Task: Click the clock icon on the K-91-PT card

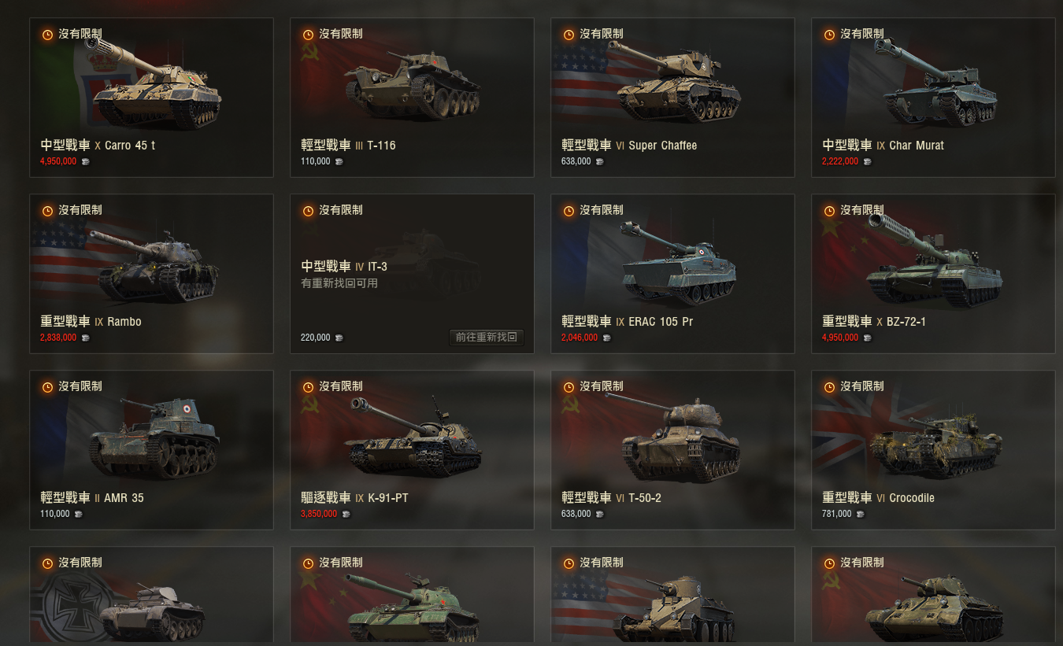Action: [308, 387]
